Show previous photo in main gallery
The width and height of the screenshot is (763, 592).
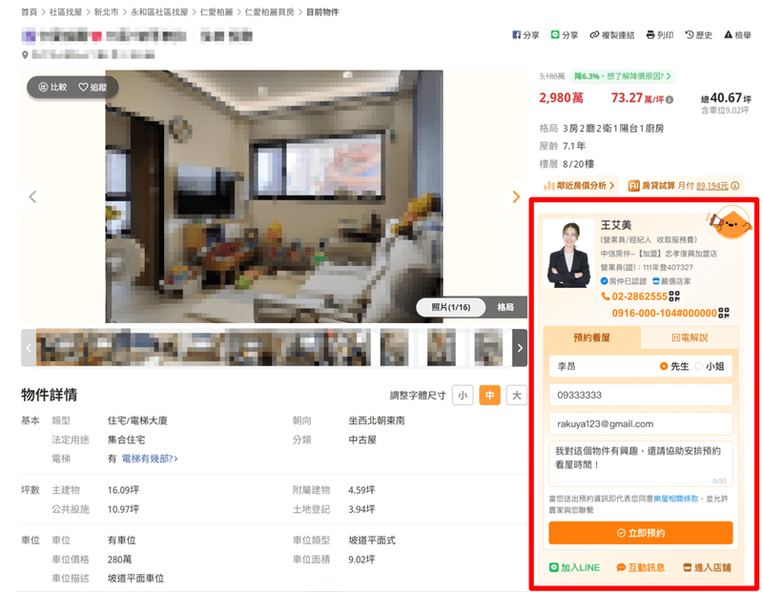coord(32,196)
